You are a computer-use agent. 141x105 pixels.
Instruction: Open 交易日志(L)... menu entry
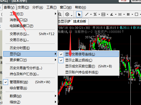pyautogui.click(x=30, y=40)
